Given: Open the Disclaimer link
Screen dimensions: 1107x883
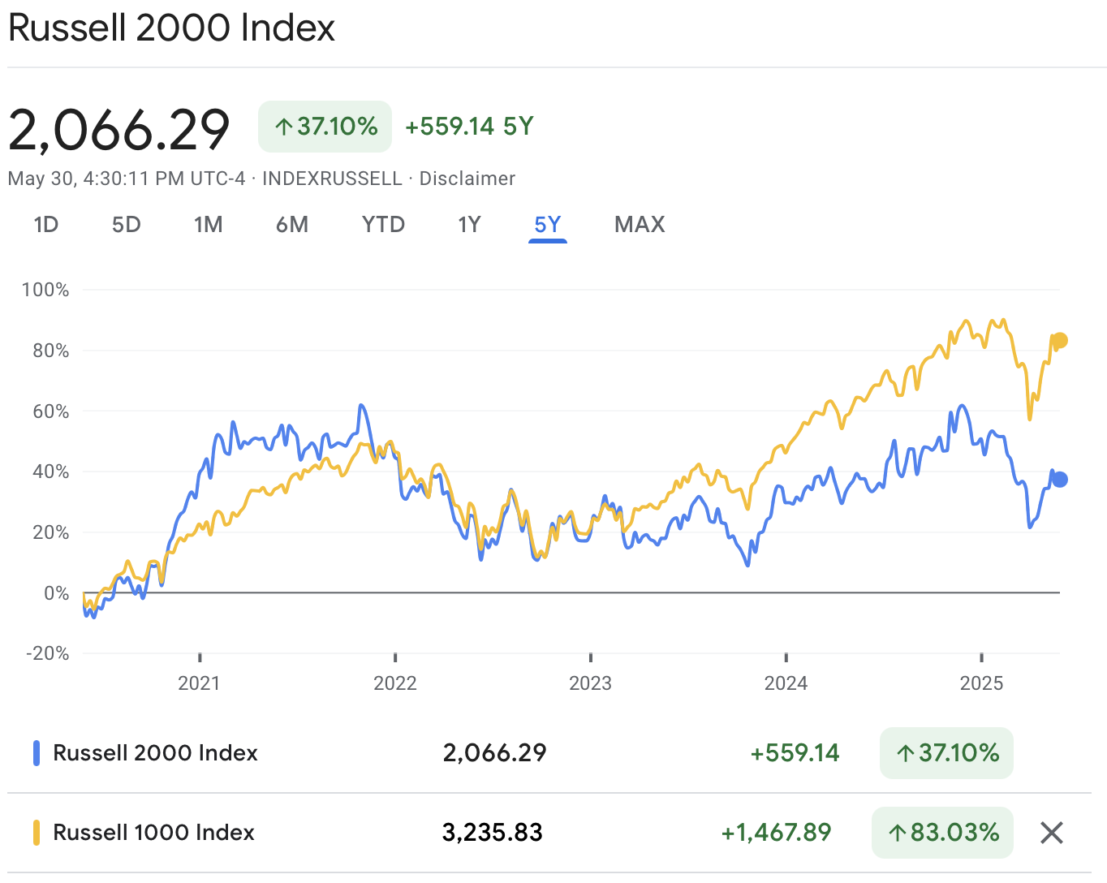Looking at the screenshot, I should [467, 179].
